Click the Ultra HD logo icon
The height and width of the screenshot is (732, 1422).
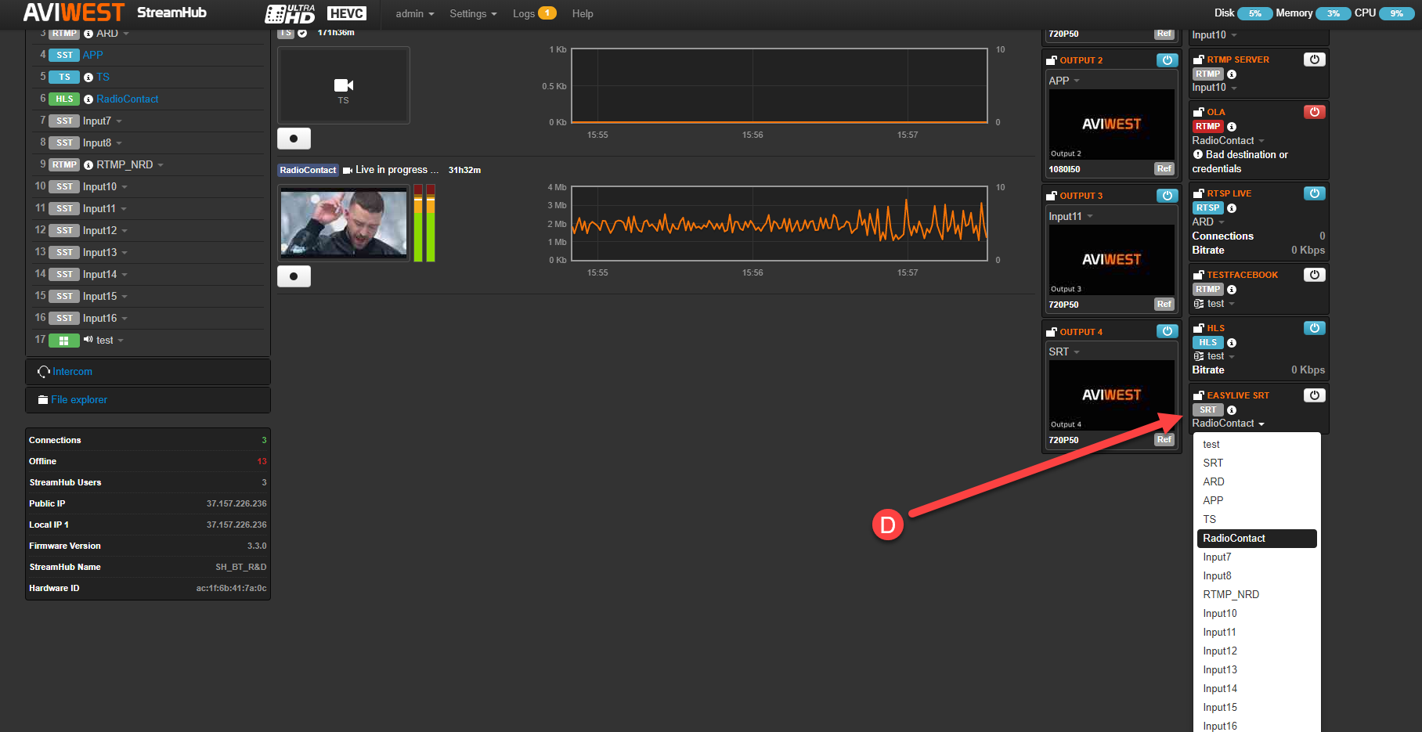pyautogui.click(x=290, y=13)
